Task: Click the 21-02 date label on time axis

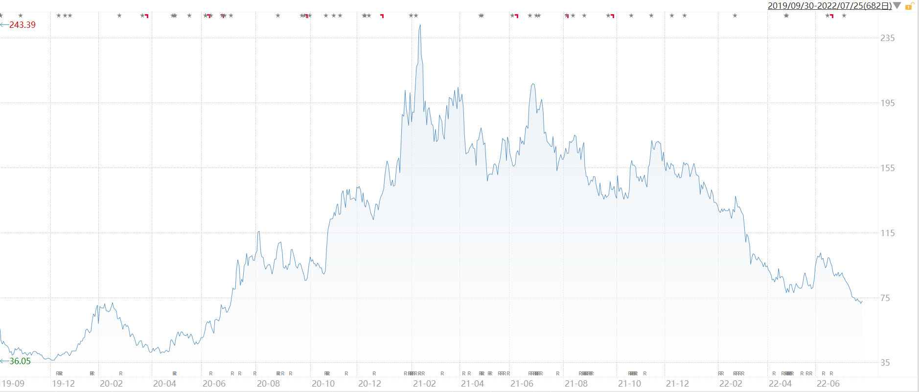Action: click(424, 384)
